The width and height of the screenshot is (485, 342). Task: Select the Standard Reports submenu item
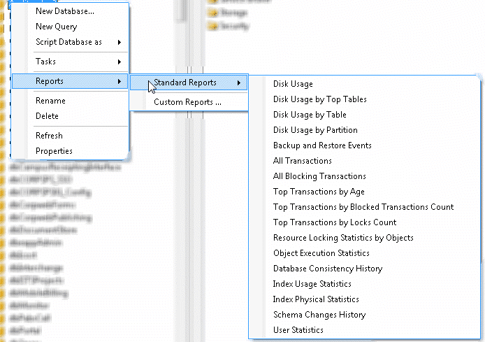coord(189,83)
